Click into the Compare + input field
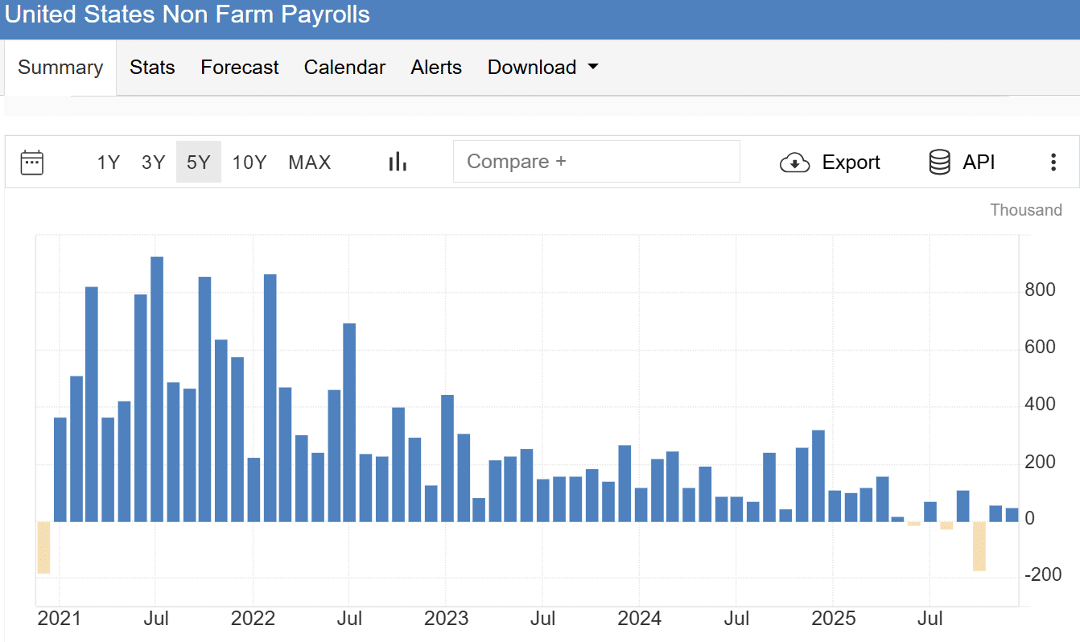 pos(596,162)
